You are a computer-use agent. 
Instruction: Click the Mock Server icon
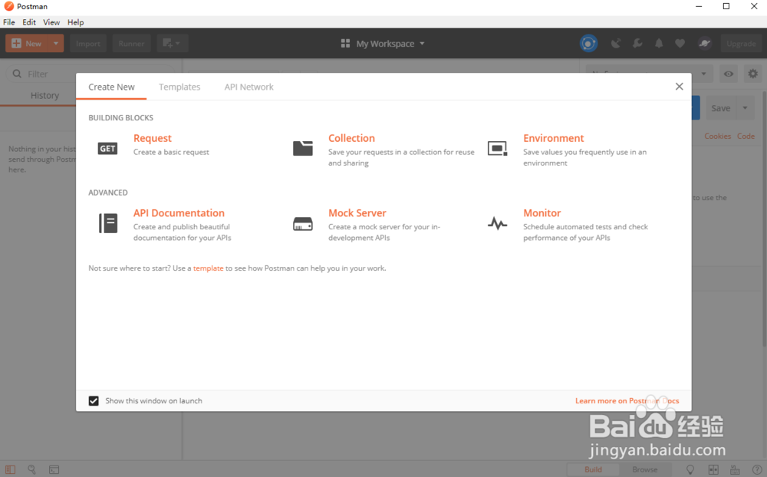pyautogui.click(x=303, y=224)
